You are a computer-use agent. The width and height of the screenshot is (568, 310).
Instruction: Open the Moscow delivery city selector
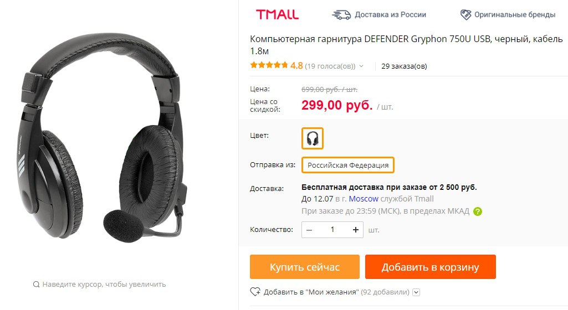point(364,199)
